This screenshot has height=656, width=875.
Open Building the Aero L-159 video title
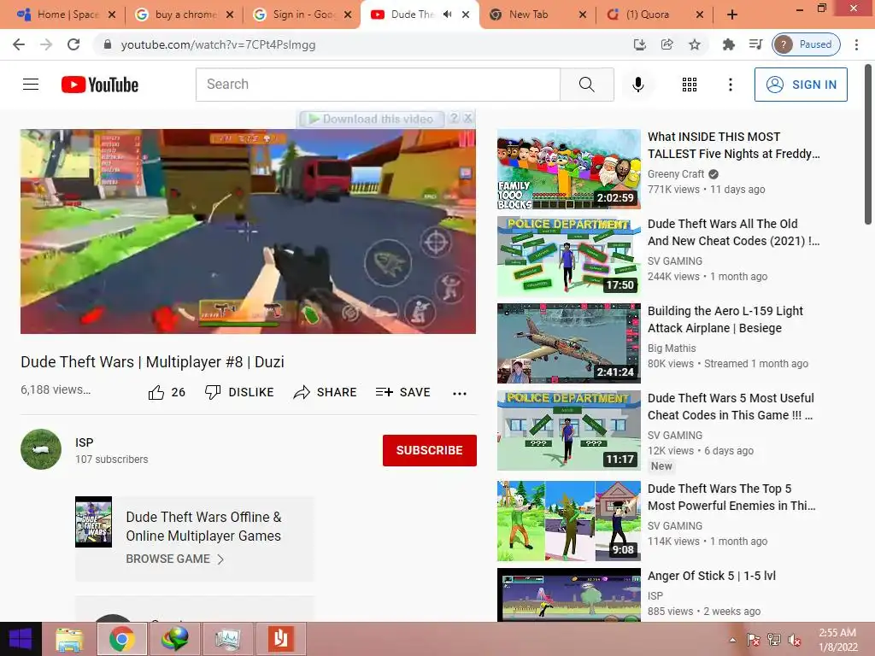(725, 319)
